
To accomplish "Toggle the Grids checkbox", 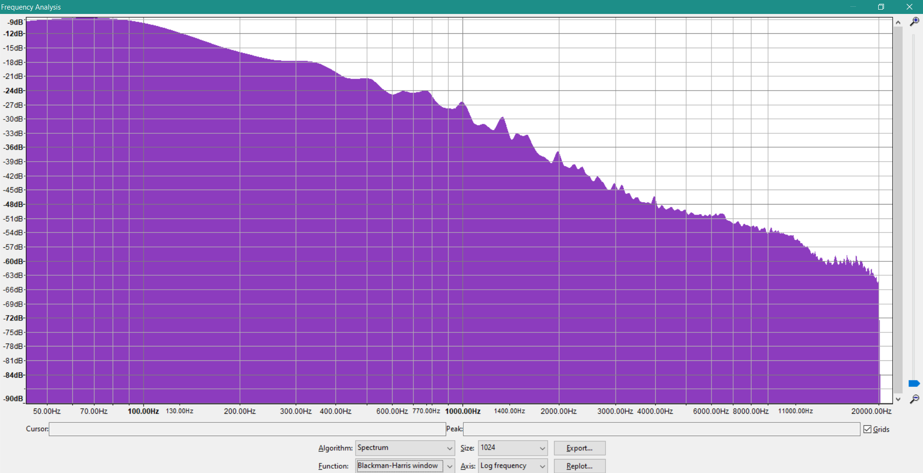I will click(868, 429).
